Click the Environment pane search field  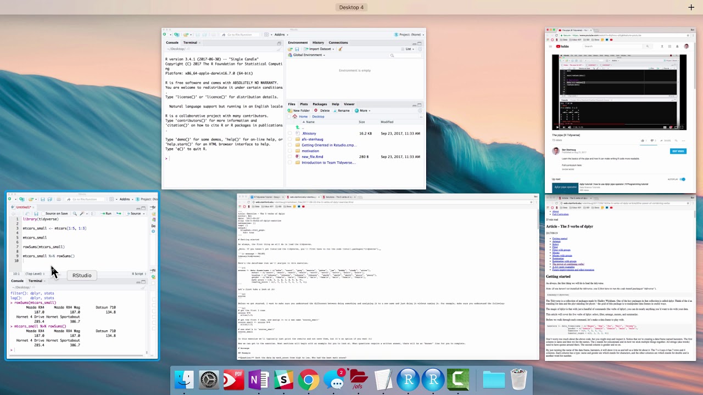pyautogui.click(x=406, y=55)
